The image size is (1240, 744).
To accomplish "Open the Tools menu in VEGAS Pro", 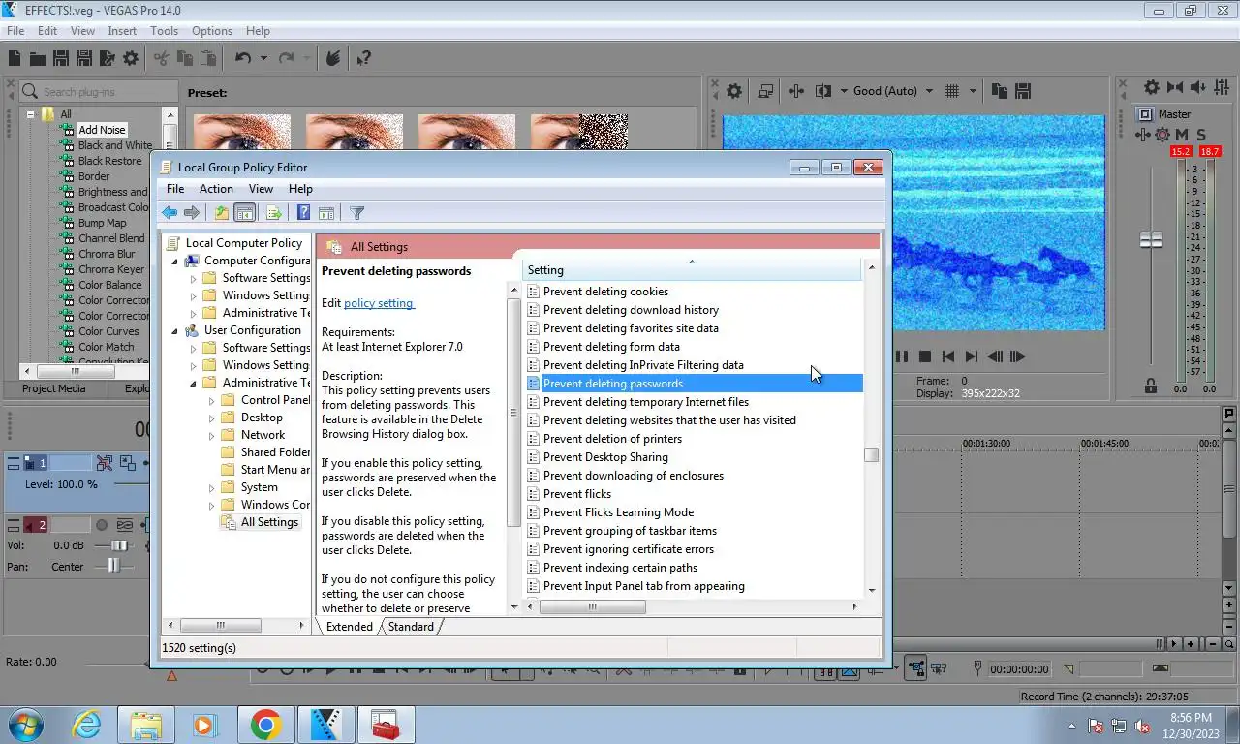I will pyautogui.click(x=164, y=31).
